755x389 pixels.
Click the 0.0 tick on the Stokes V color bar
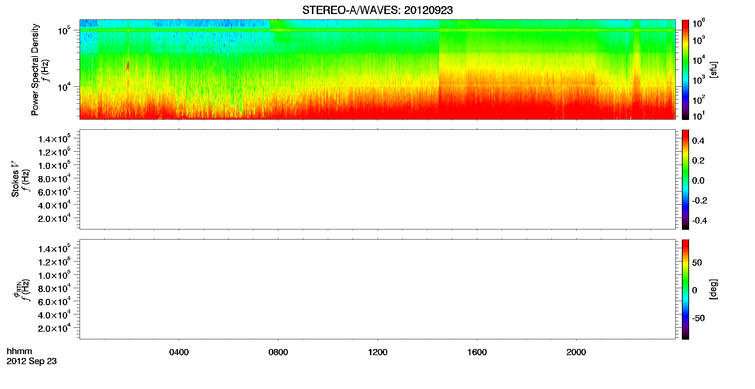coord(698,180)
